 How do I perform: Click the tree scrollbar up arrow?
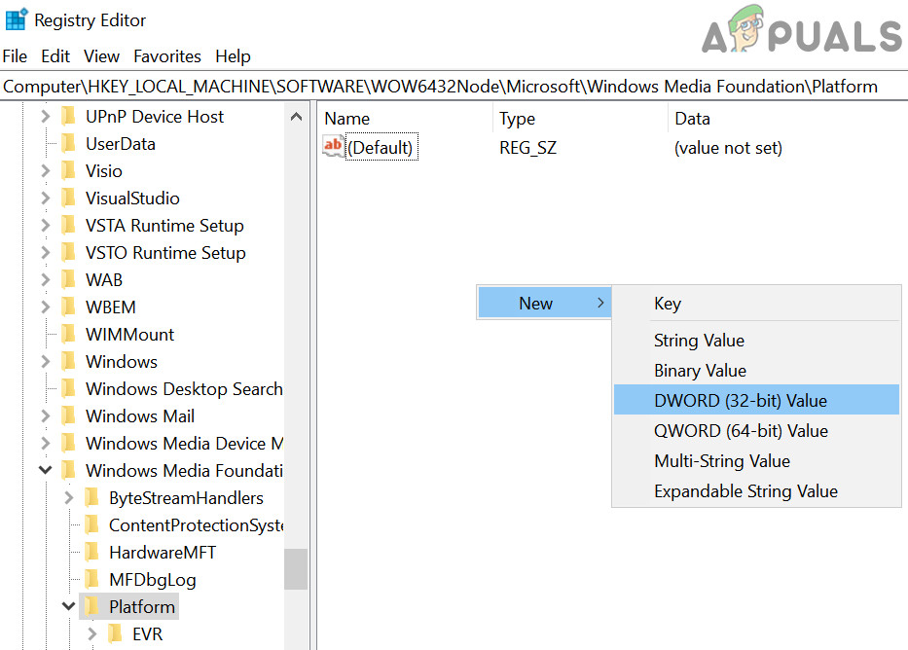296,117
